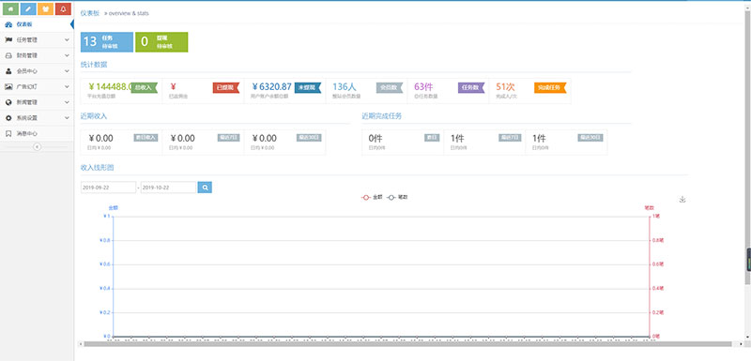Expand the 任务管理 sidebar menu
The width and height of the screenshot is (751, 361).
point(37,40)
